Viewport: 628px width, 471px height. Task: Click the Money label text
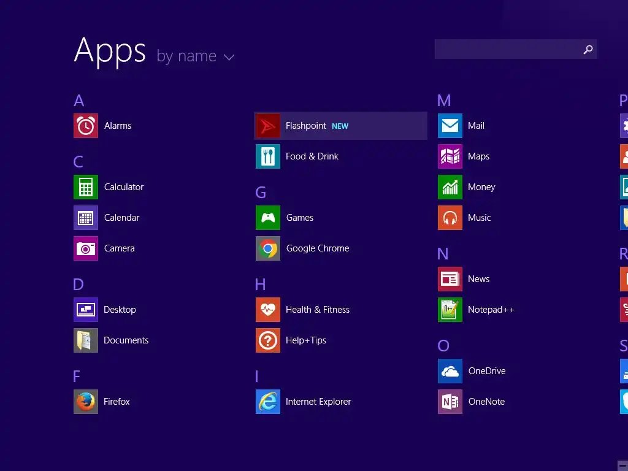tap(481, 187)
